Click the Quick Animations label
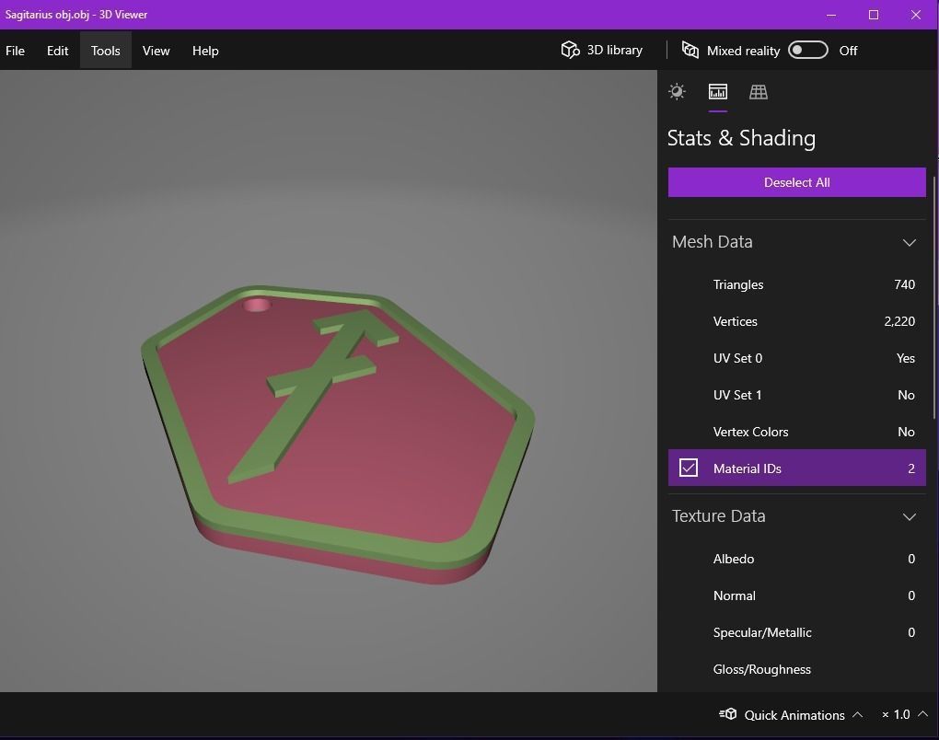Screen dimensions: 939x740 pos(794,715)
